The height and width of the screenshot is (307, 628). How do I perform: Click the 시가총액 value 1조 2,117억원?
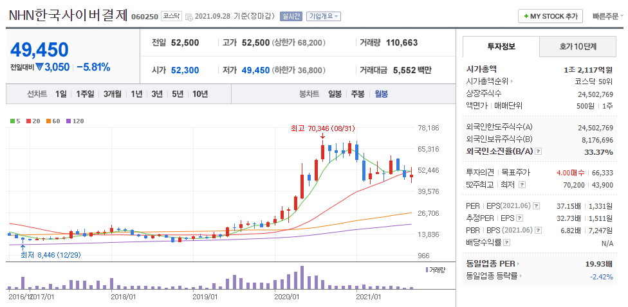tap(588, 70)
